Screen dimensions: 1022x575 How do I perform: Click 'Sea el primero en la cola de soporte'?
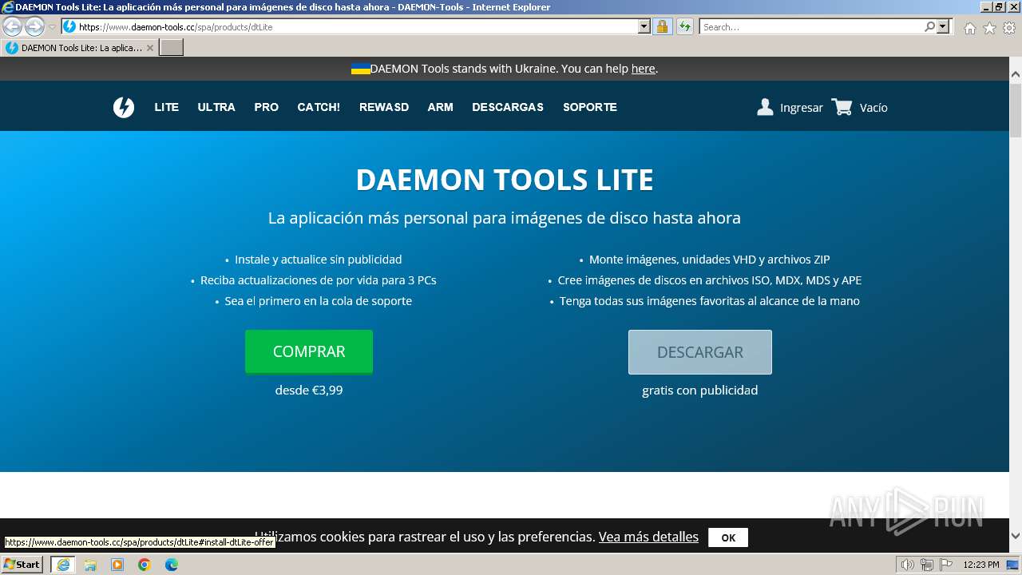coord(319,301)
